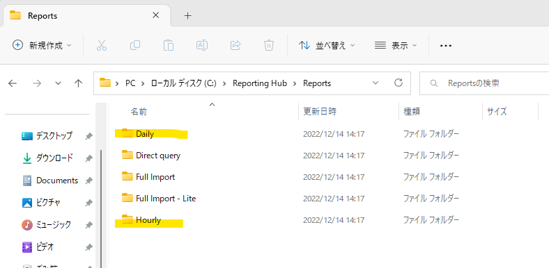Click the pin icon beside Documents
The image size is (549, 268).
89,181
